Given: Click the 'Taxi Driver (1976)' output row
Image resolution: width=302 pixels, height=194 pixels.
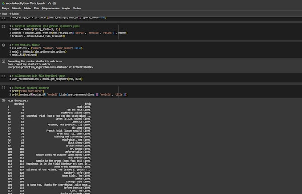Looking at the screenshot, I should click(x=50, y=158).
